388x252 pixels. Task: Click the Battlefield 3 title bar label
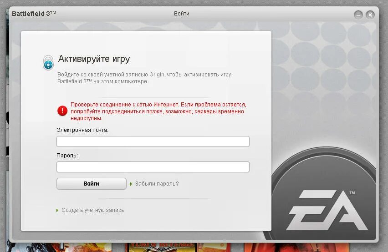[x=34, y=14]
